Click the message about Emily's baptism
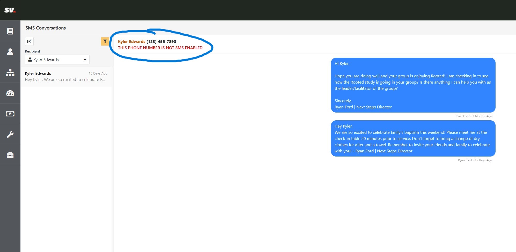The width and height of the screenshot is (516, 252). (413, 138)
